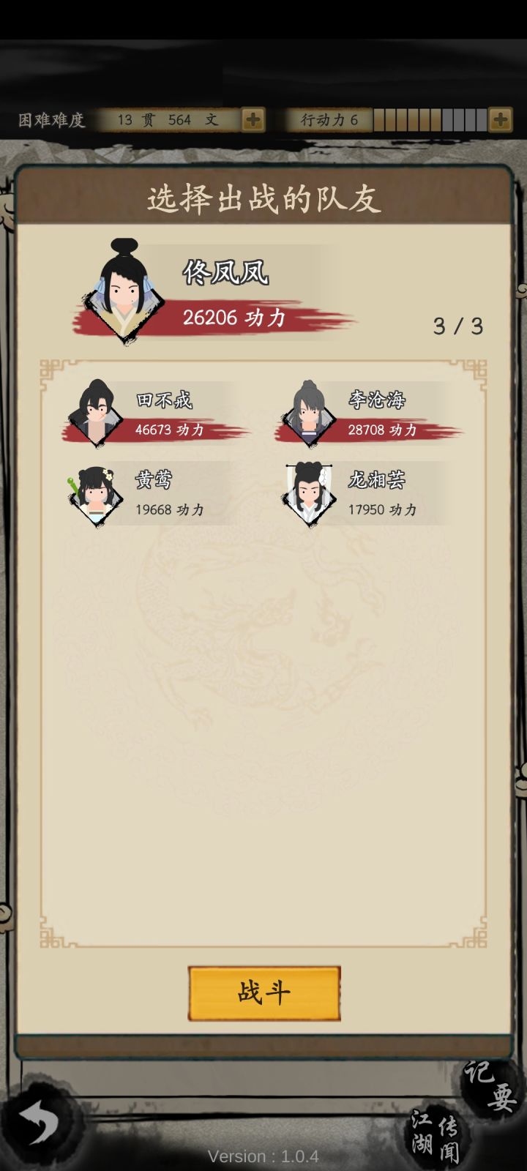Click 田不戒's avatar portrait

(95, 413)
